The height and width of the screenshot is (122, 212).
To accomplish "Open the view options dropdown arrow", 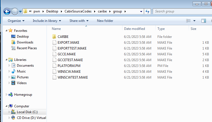I will click(x=195, y=21).
